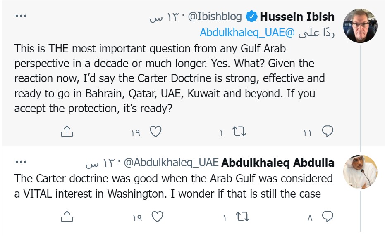Open more options on Hussein Ibish's tweet
Viewport: 385px width, 236px height.
[21, 16]
